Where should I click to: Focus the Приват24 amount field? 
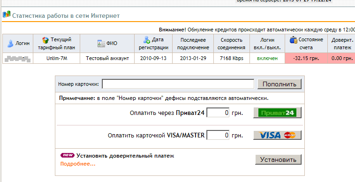tap(218, 113)
